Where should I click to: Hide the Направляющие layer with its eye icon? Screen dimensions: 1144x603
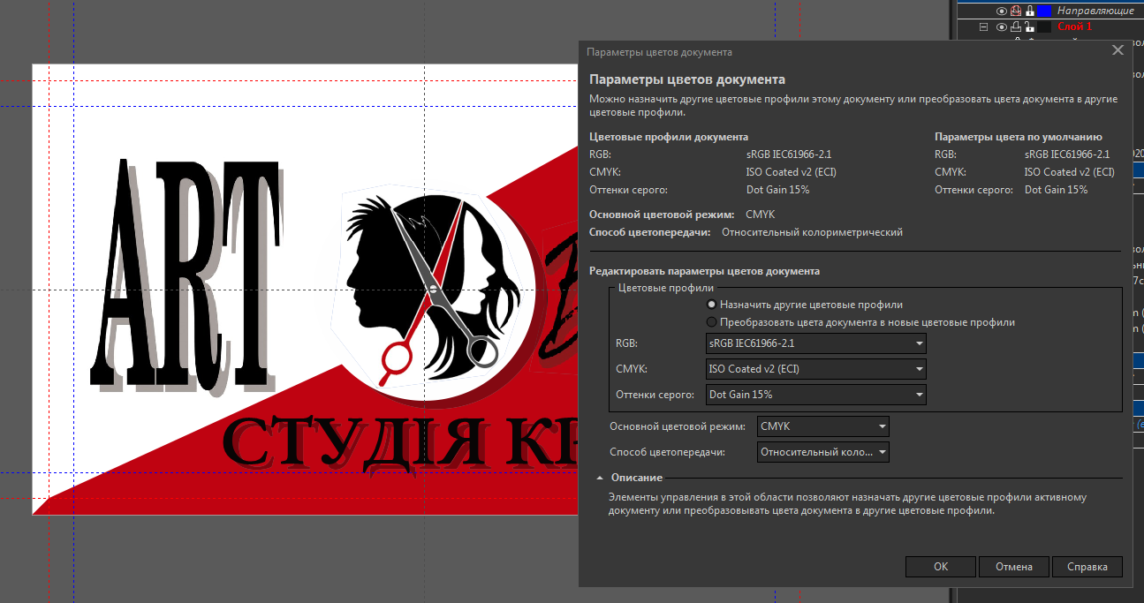[1002, 11]
